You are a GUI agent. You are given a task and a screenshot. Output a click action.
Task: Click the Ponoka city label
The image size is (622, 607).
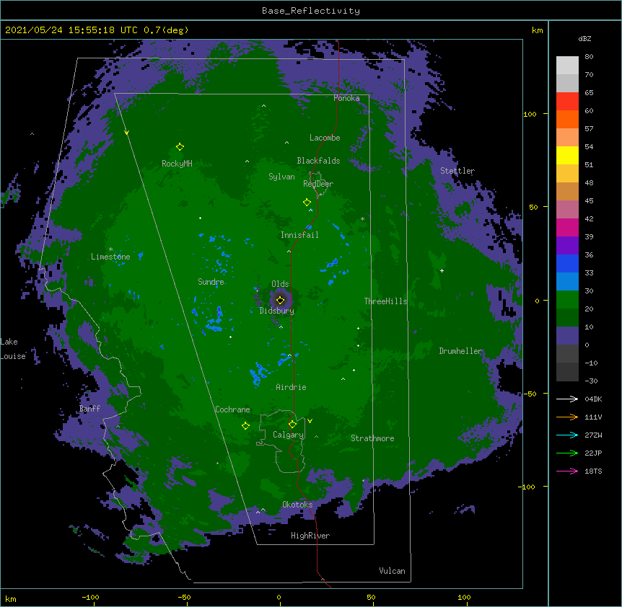[x=346, y=98]
